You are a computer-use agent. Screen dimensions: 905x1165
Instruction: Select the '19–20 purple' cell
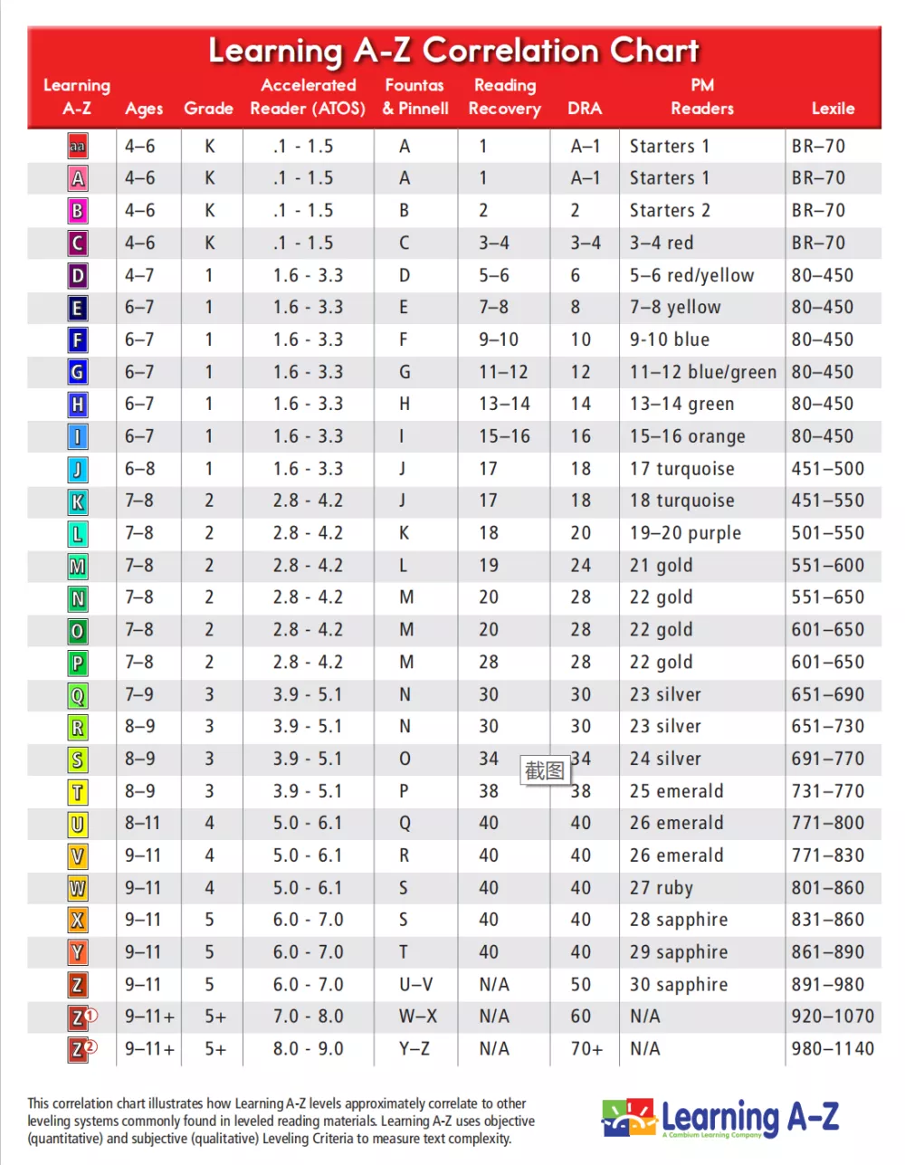click(685, 533)
